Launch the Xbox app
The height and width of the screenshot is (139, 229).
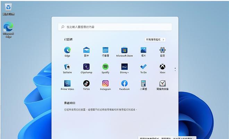click(x=162, y=68)
